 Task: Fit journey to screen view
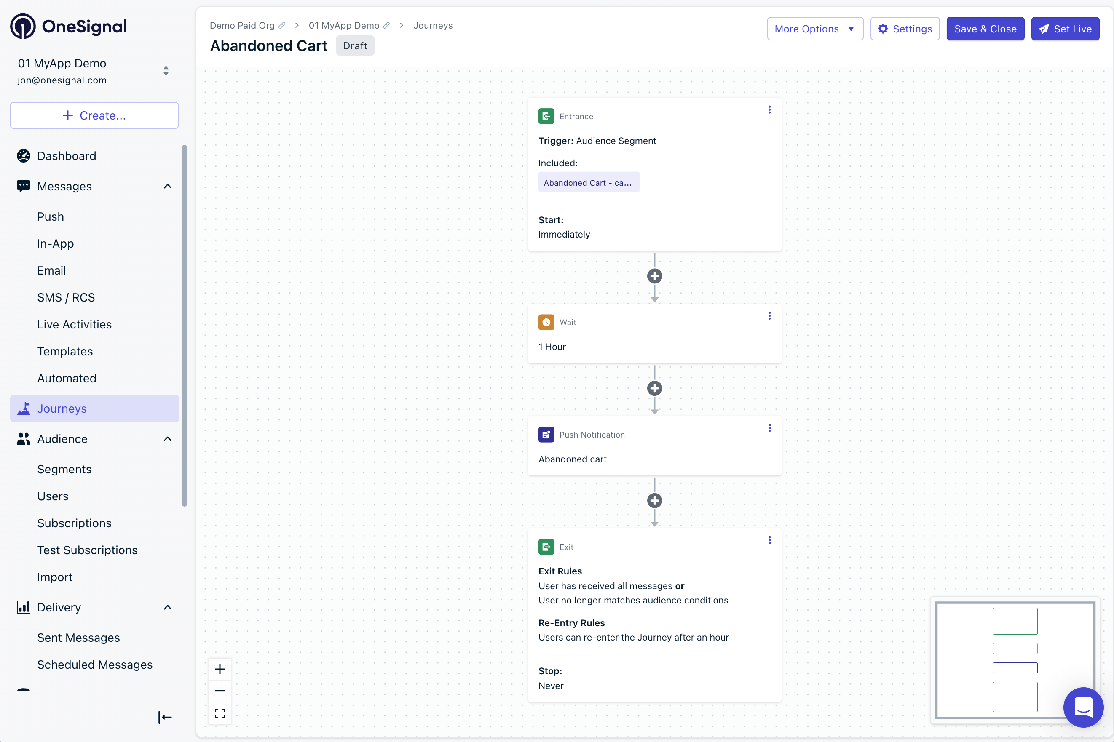coord(220,713)
